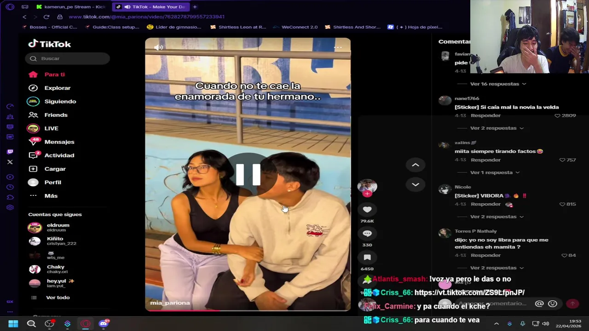Open Windows taskbar search
Viewport: 589px width, 331px height.
pyautogui.click(x=31, y=324)
